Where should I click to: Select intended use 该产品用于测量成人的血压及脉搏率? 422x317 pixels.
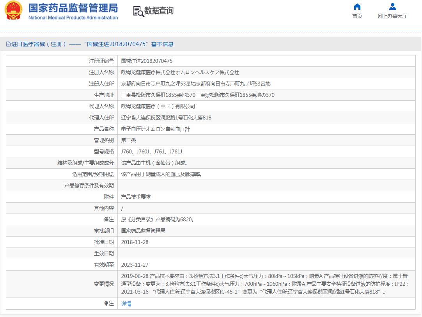162,174
